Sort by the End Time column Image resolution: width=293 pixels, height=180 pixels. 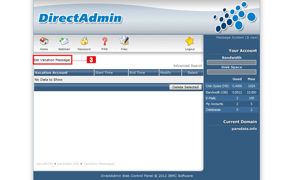pos(137,73)
